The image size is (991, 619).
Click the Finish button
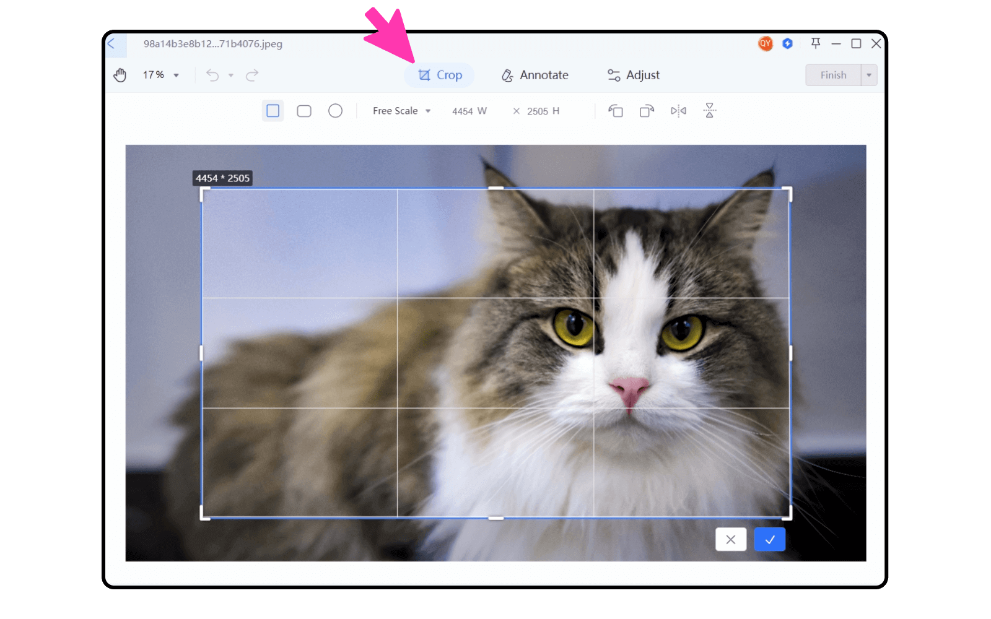coord(833,75)
